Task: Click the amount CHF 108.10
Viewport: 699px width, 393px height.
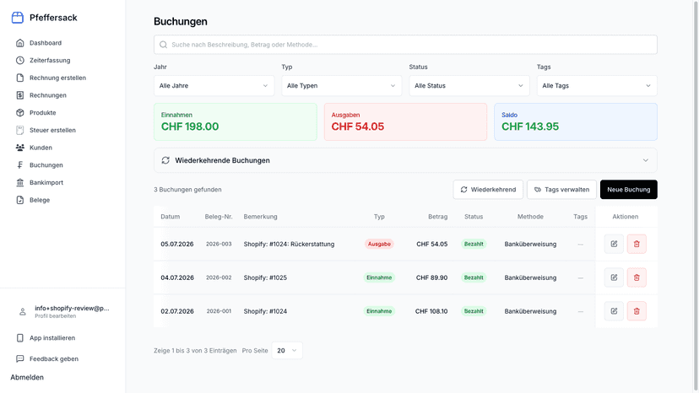Action: 431,311
